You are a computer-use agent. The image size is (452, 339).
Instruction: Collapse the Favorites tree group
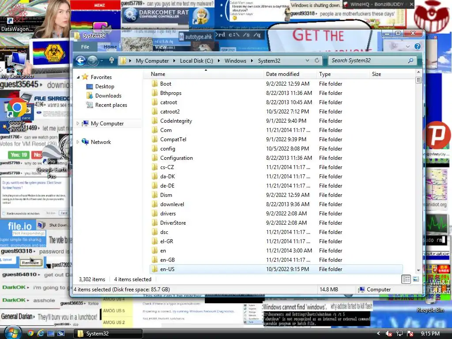click(x=78, y=77)
